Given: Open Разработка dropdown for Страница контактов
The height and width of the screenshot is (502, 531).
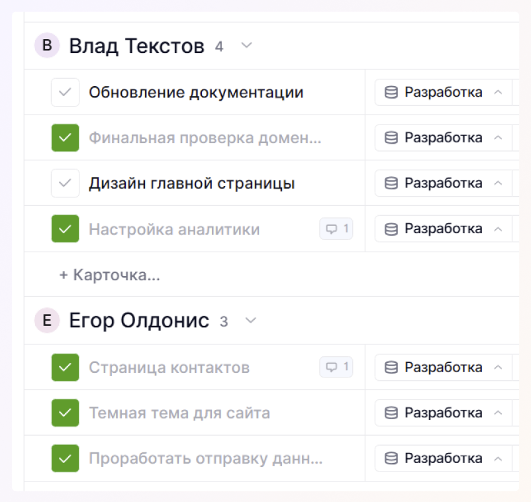Looking at the screenshot, I should (498, 367).
